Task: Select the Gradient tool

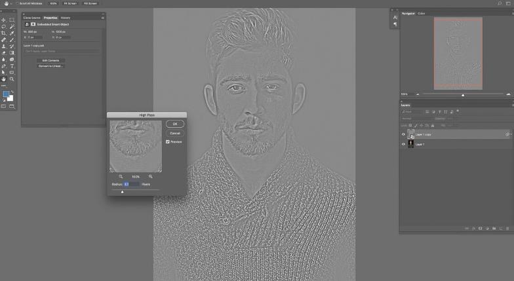Action: pyautogui.click(x=12, y=52)
